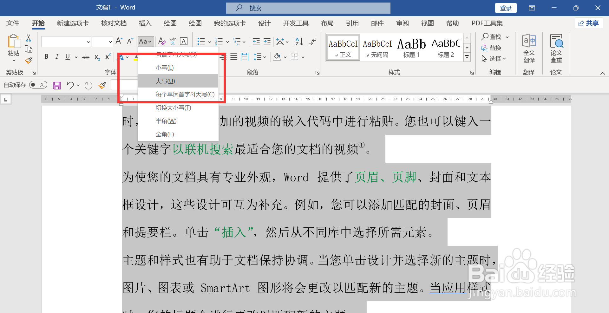Expand the underline style dropdown arrow
Image resolution: width=609 pixels, height=313 pixels.
pos(76,57)
